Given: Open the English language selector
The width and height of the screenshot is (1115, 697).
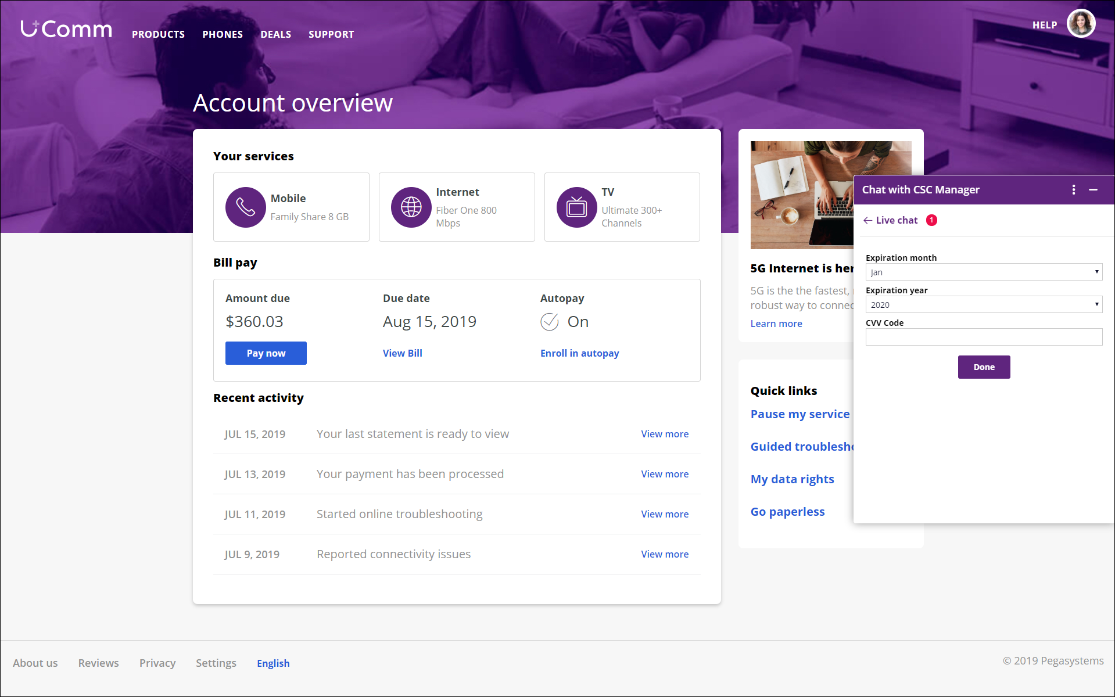Looking at the screenshot, I should click(x=273, y=663).
